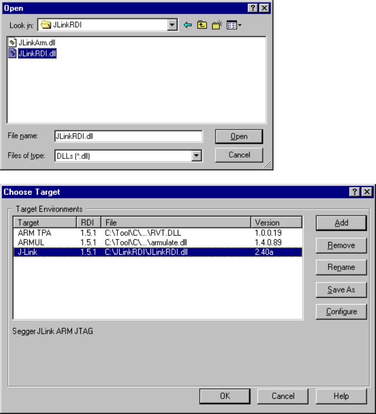
Task: Click version 2.40a cell
Action: [x=264, y=252]
